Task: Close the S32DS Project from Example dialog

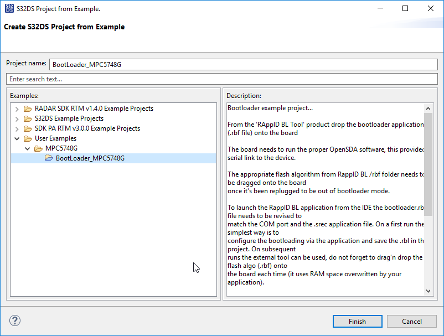Action: [430, 8]
